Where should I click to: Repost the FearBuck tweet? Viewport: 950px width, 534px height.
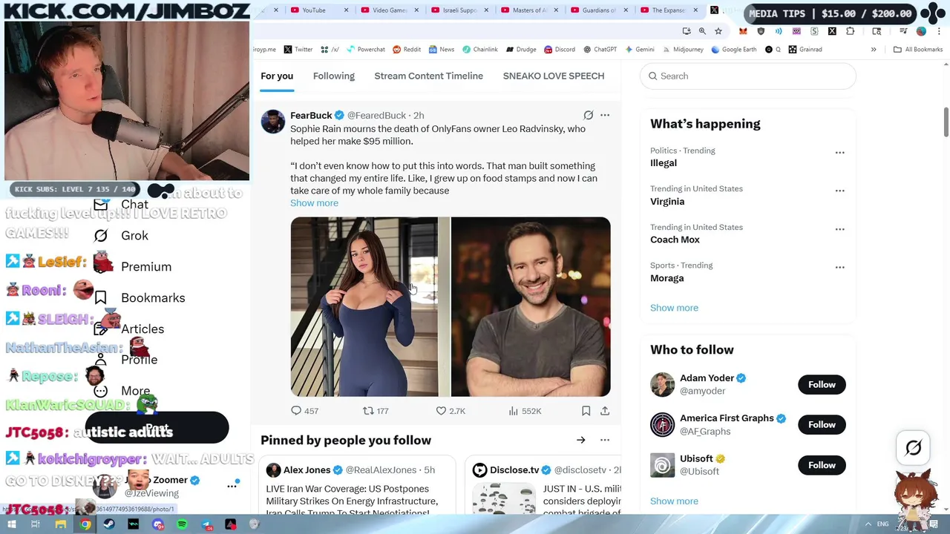click(368, 411)
